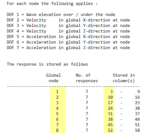Select highlighted global node 1
Screen dimensions: 162x133
click(x=57, y=92)
